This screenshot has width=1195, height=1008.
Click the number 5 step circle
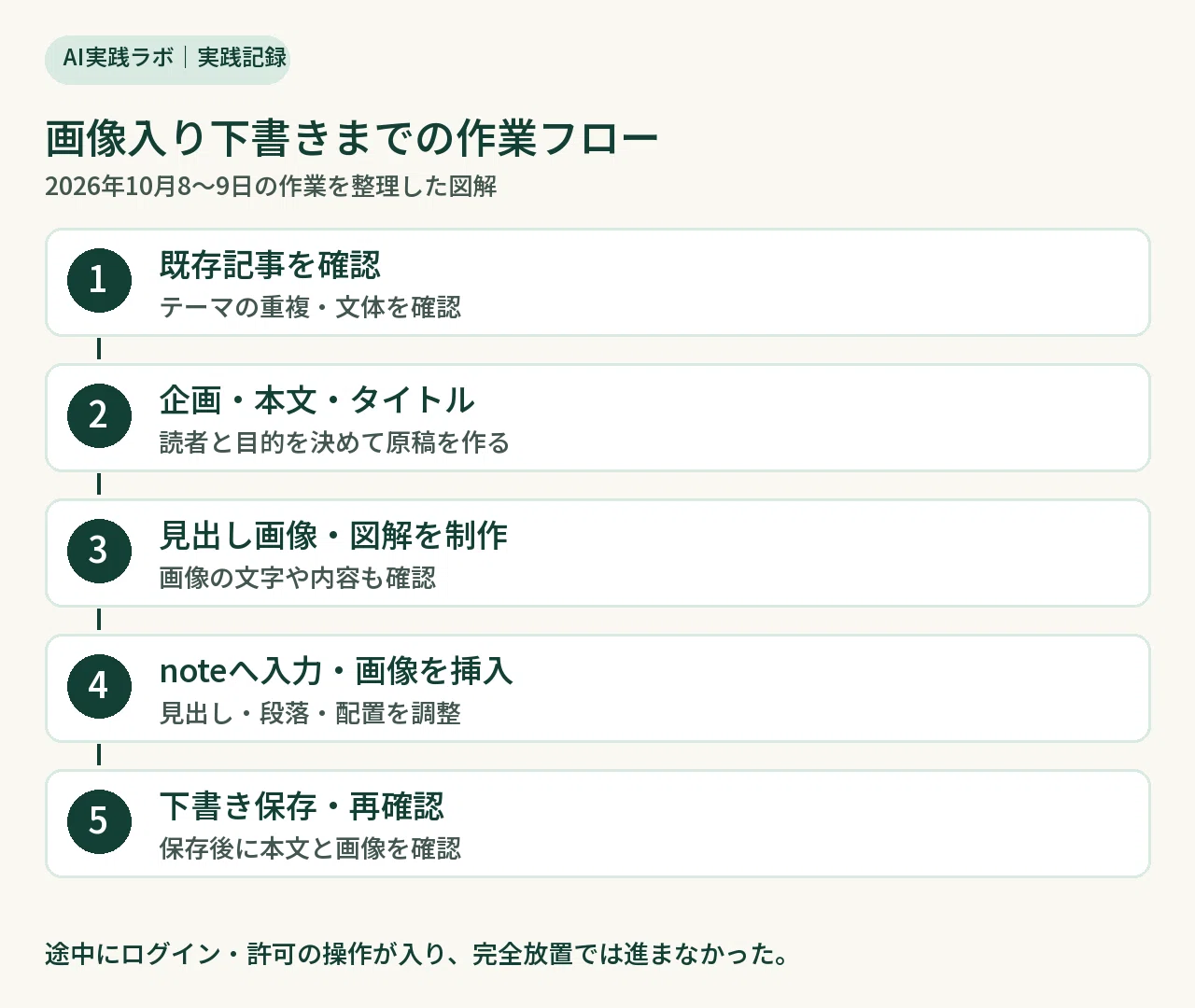tap(99, 821)
